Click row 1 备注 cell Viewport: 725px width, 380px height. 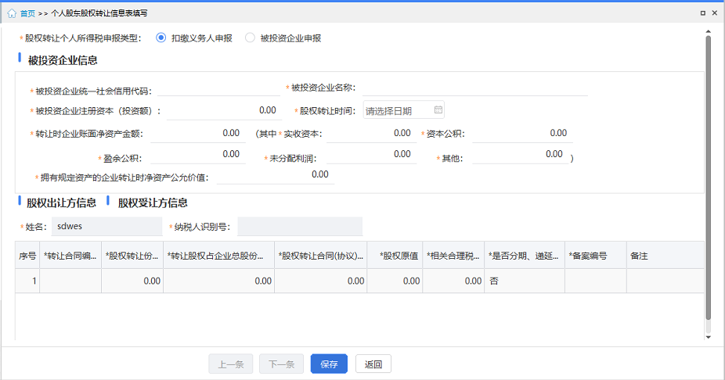665,281
